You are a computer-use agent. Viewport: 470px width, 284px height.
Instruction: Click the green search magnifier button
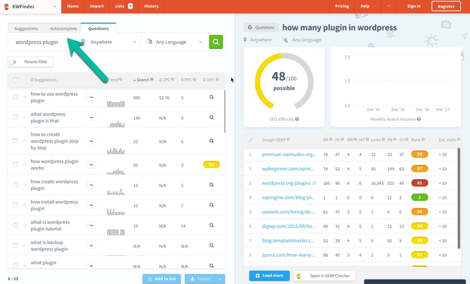point(216,42)
